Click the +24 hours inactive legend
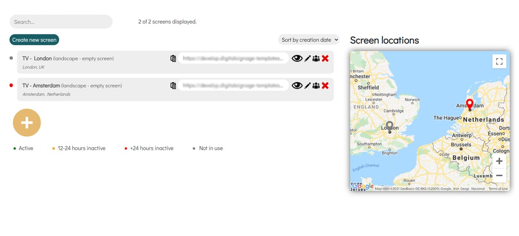This screenshot has height=236, width=519. coord(152,148)
